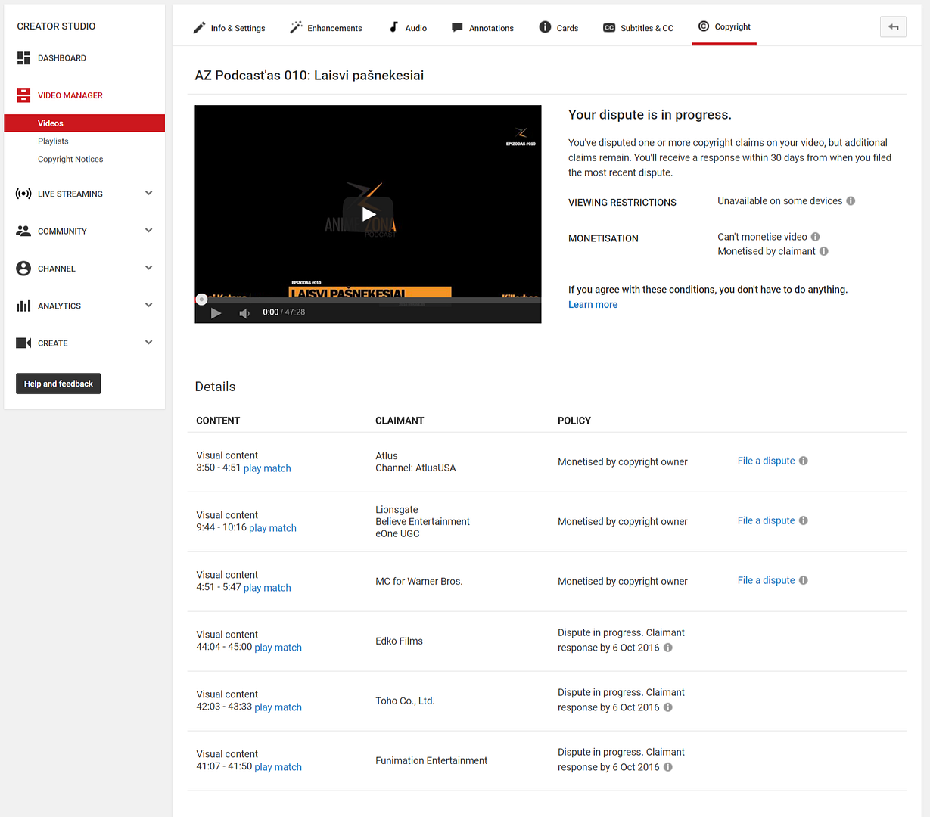
Task: Click info icon in Funimation Entertainment policy cell
Action: pyautogui.click(x=668, y=767)
